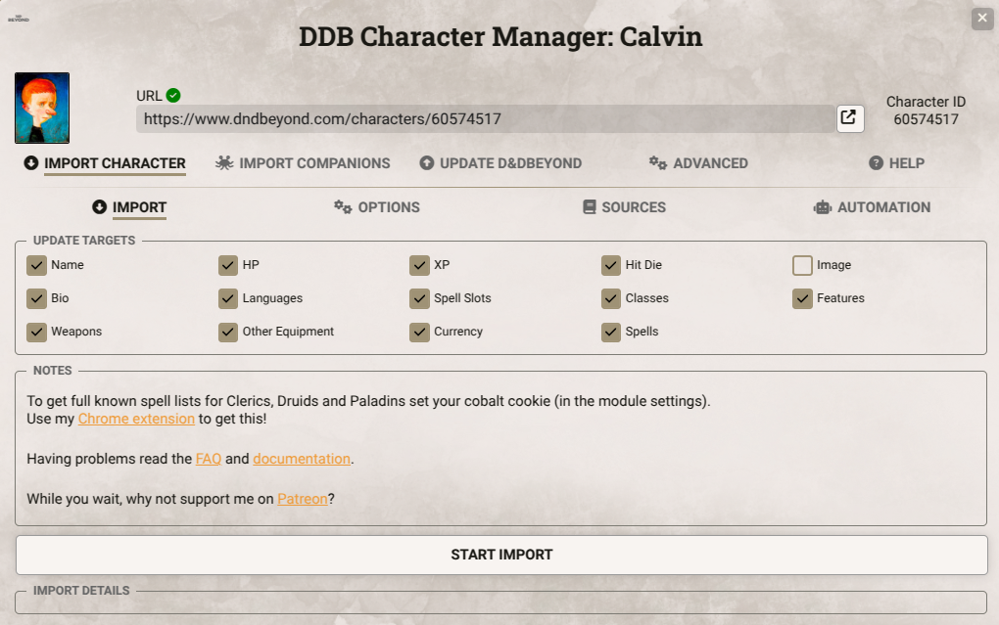Disable the Spell Slots checkbox

pyautogui.click(x=420, y=298)
